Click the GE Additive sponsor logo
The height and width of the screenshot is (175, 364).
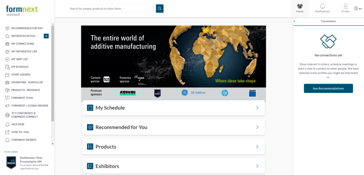click(192, 93)
